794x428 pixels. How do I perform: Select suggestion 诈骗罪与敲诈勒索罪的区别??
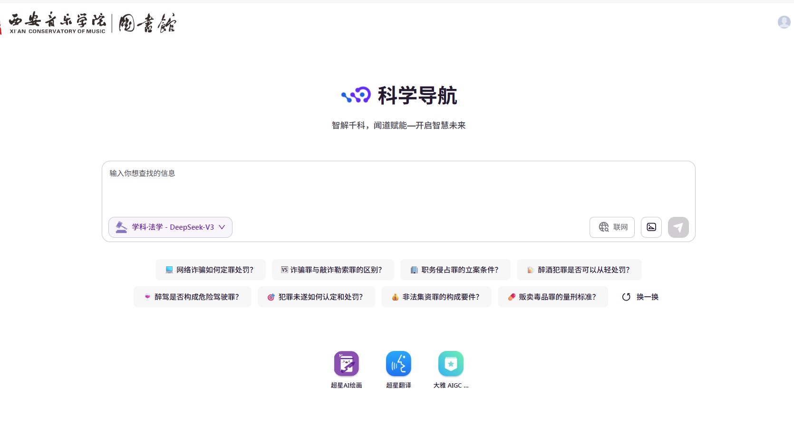pyautogui.click(x=333, y=270)
